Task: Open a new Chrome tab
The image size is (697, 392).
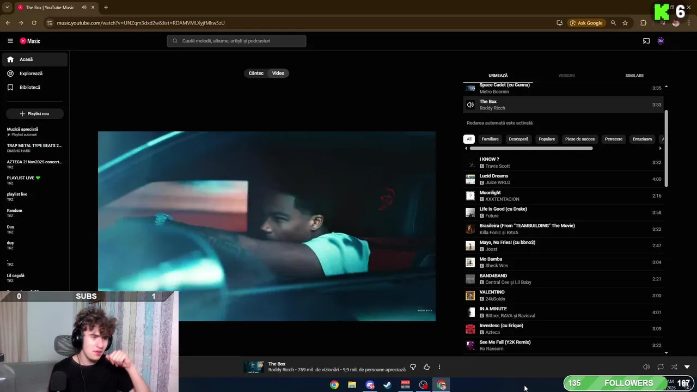Action: [x=106, y=8]
